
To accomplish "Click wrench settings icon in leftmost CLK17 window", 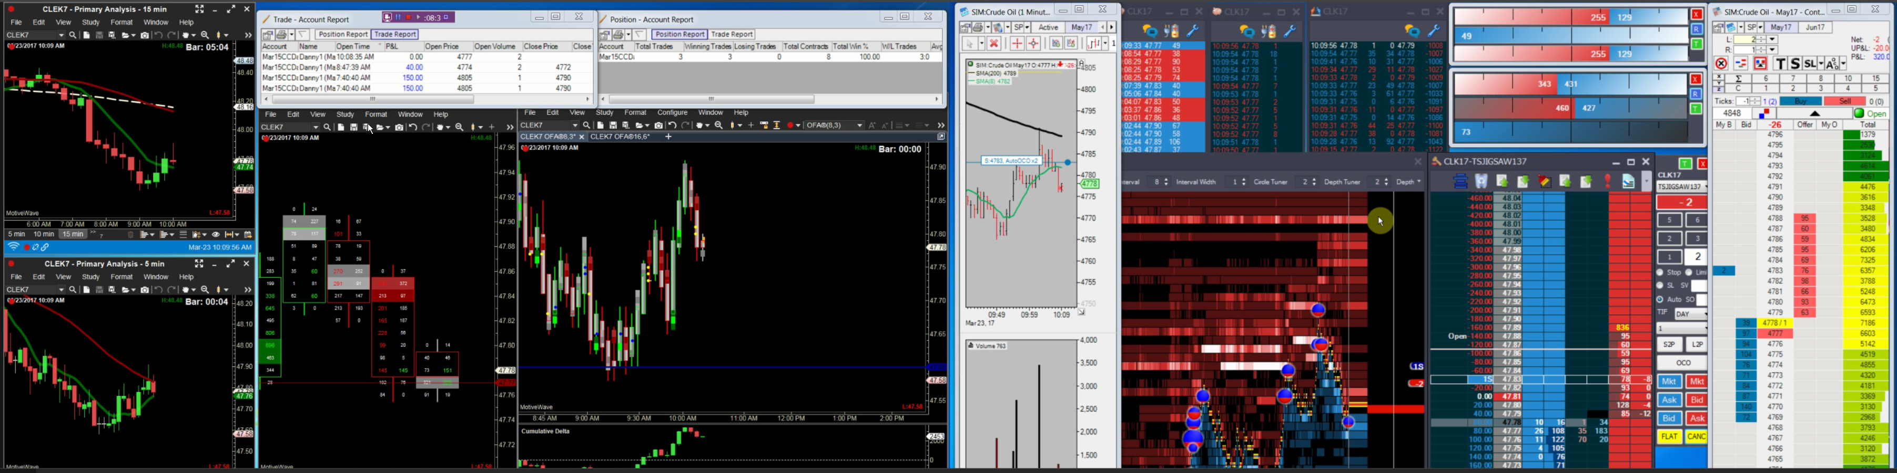I will point(1192,31).
